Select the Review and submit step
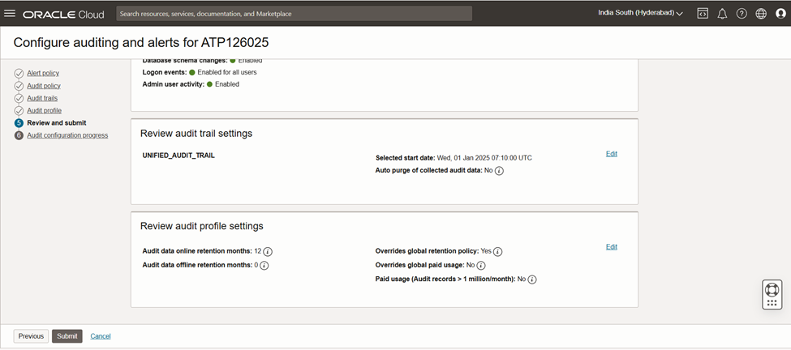Screen dimensions: 791x350 (57, 123)
